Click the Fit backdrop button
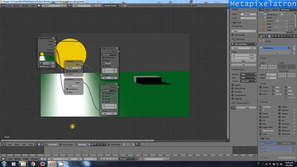Viewport: 297px width, 167px height. click(x=244, y=65)
